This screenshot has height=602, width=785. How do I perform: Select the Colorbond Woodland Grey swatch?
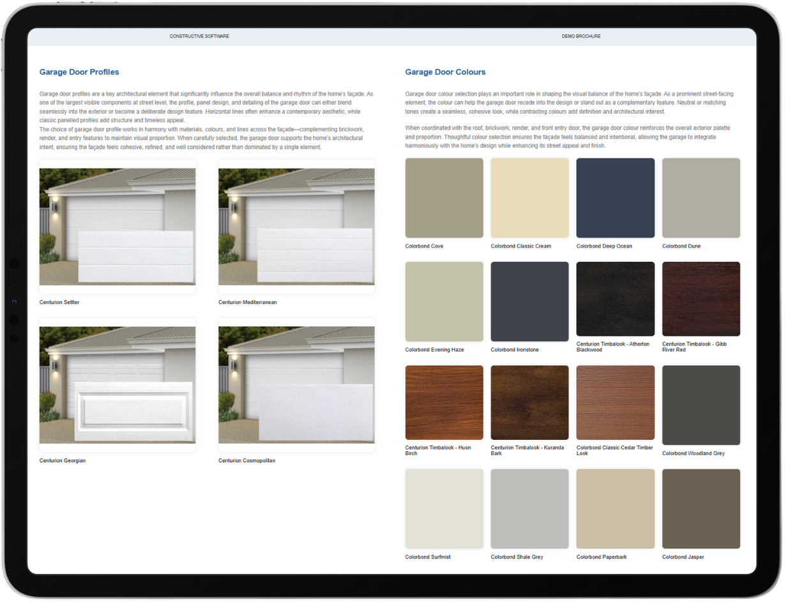(x=701, y=405)
